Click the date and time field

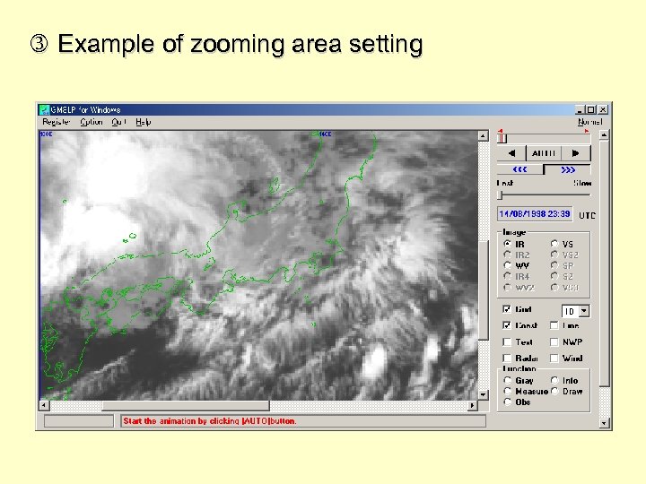535,214
